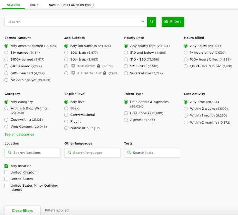Check the United Kingdom checkbox
The height and width of the screenshot is (215, 238).
[6, 173]
